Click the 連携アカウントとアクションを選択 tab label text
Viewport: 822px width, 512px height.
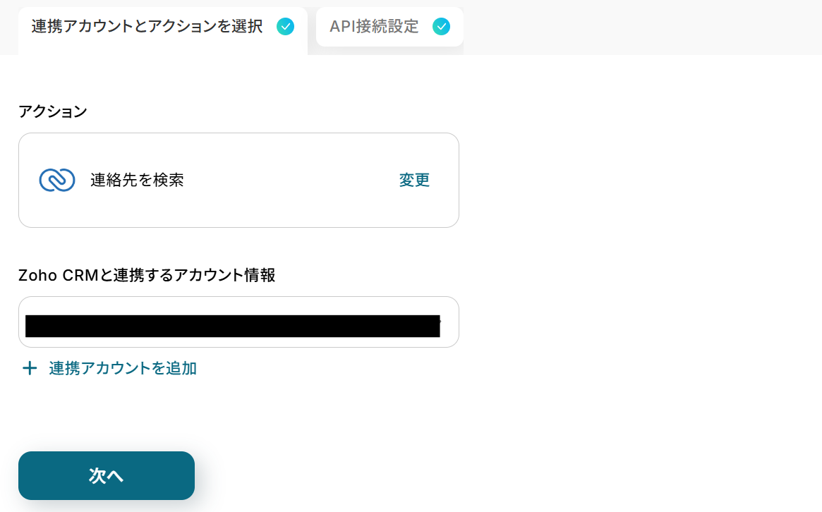147,27
